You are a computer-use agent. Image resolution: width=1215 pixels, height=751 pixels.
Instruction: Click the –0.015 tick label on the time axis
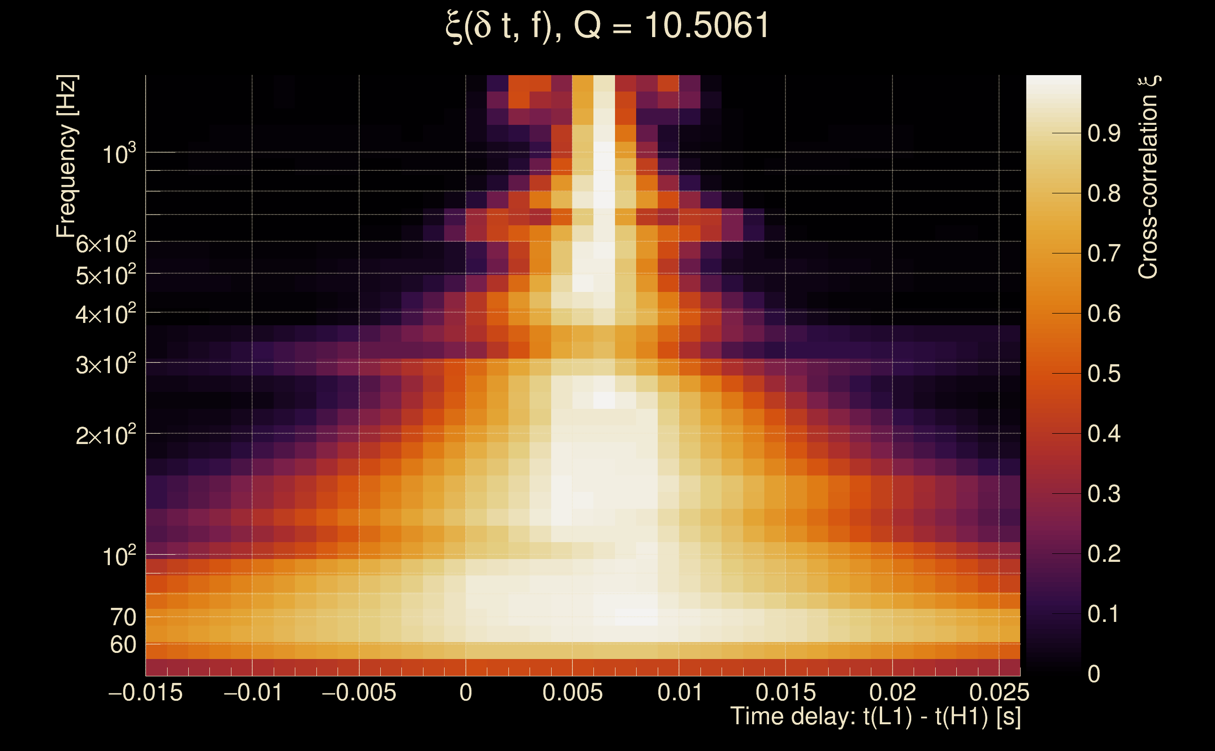click(145, 692)
